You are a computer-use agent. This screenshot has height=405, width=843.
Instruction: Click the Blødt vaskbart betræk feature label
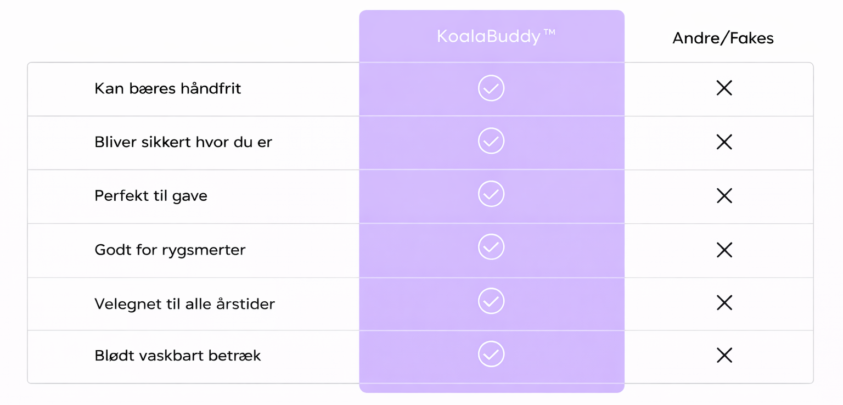coord(178,356)
